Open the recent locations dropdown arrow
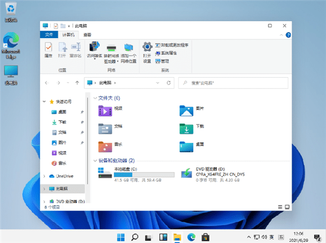 click(x=68, y=83)
